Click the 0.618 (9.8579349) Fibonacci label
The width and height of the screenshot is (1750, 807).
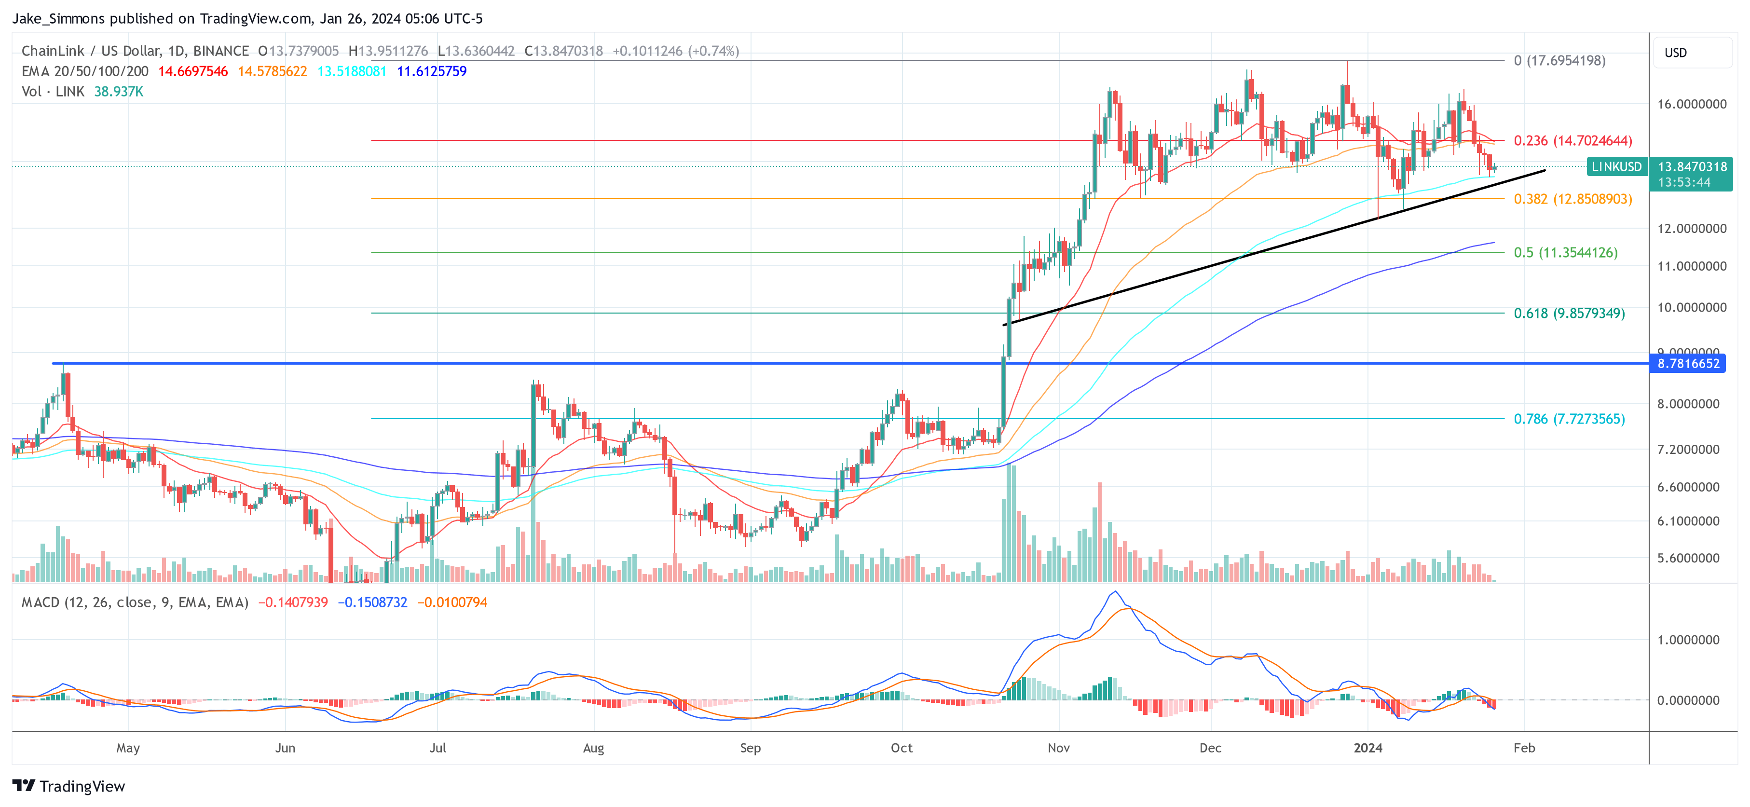pyautogui.click(x=1569, y=313)
